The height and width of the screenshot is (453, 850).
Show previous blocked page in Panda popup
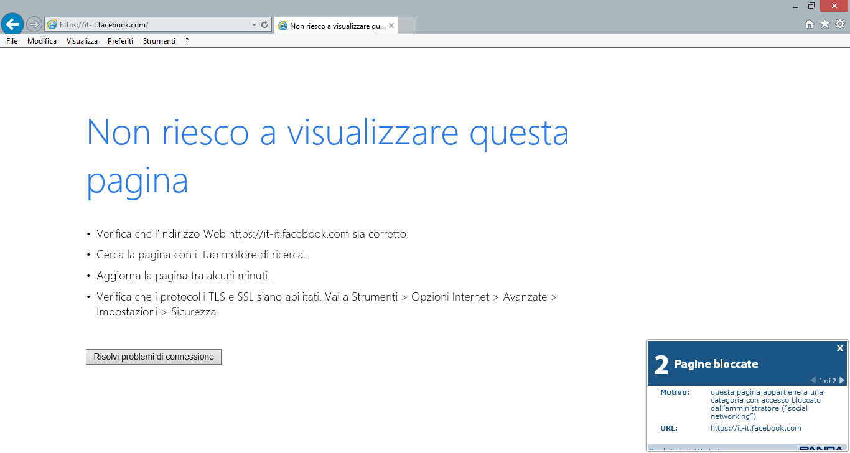[813, 380]
